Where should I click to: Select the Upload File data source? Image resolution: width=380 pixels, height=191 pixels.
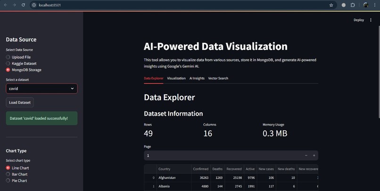click(18, 57)
